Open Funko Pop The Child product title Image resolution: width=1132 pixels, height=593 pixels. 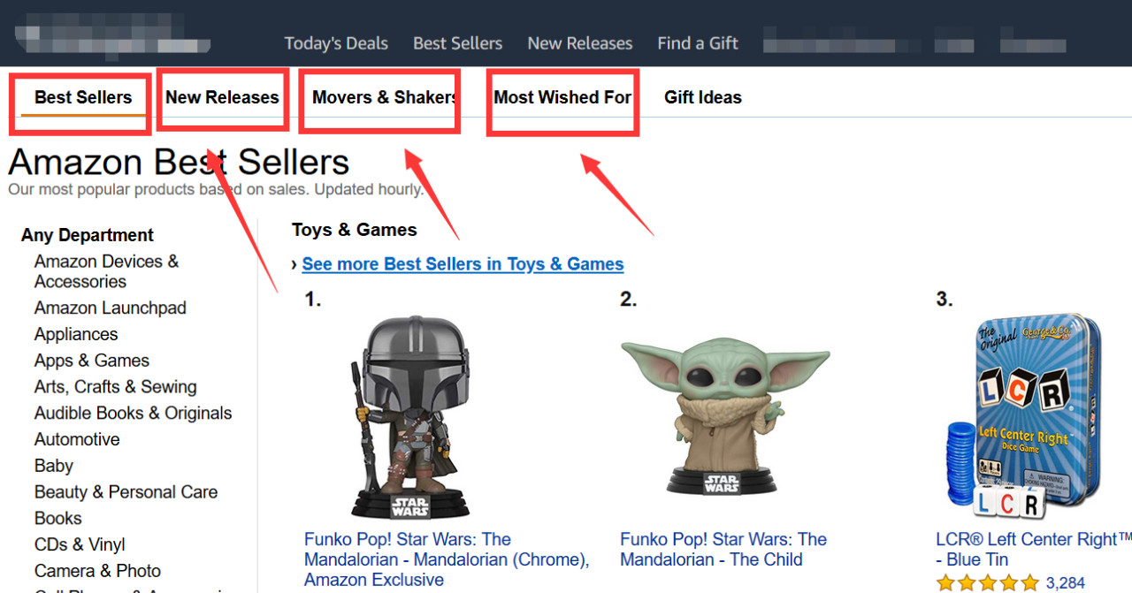pos(723,549)
